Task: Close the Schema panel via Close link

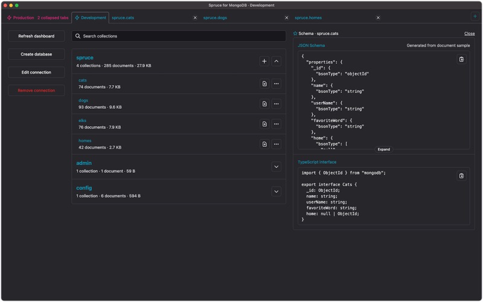Action: 469,33
